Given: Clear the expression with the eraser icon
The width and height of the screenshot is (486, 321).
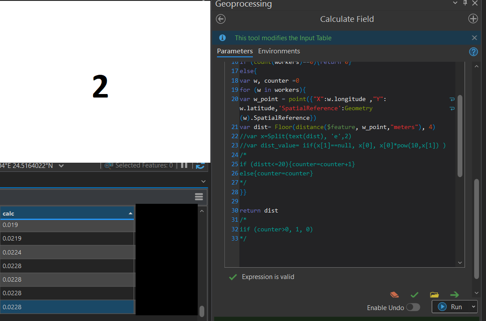Looking at the screenshot, I should coord(394,295).
